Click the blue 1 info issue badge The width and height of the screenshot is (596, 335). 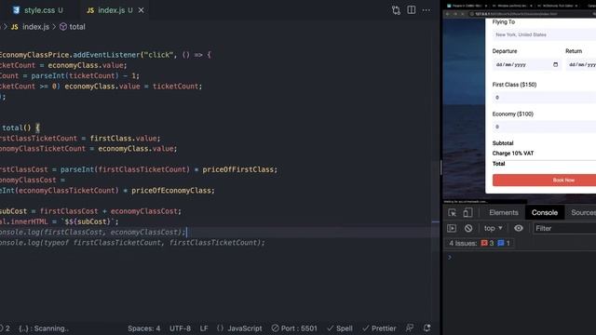504,243
